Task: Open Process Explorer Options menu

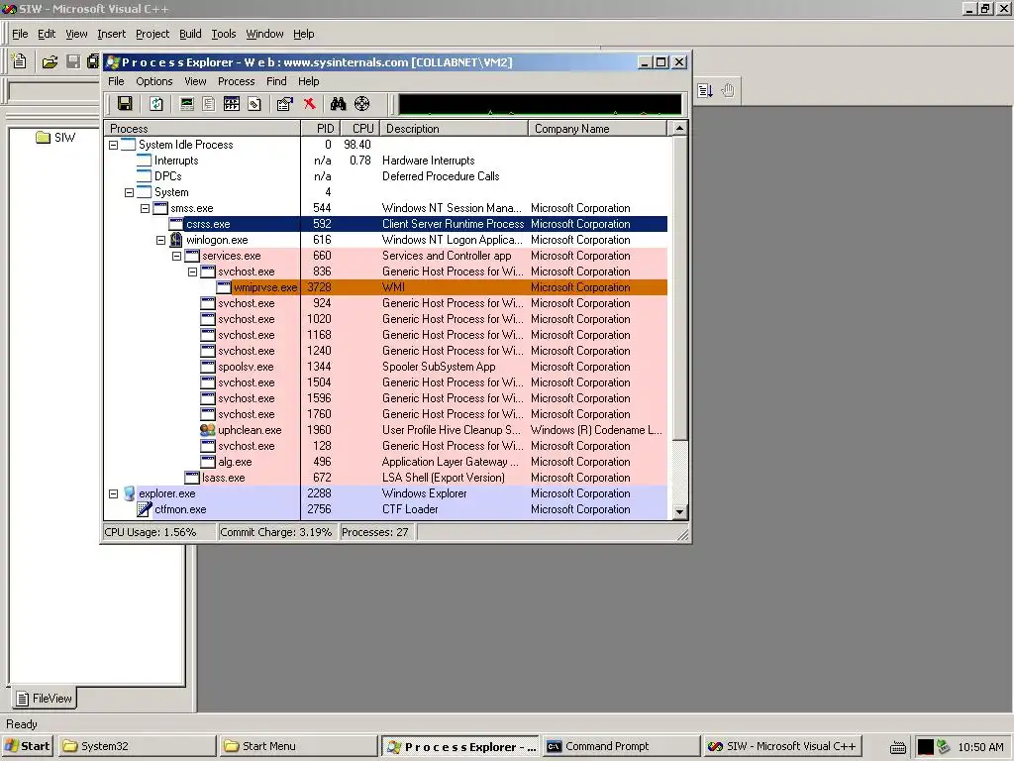Action: 153,81
